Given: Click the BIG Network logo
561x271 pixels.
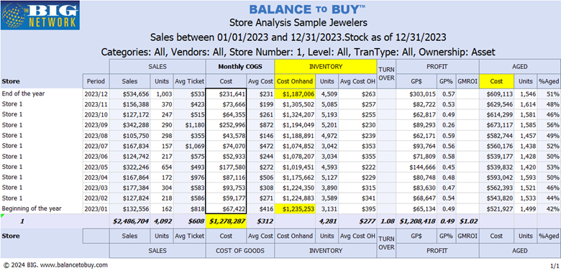Looking at the screenshot, I should click(40, 15).
